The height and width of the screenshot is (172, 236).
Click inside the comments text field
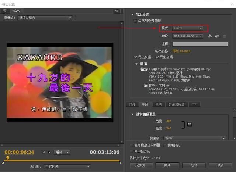200,44
